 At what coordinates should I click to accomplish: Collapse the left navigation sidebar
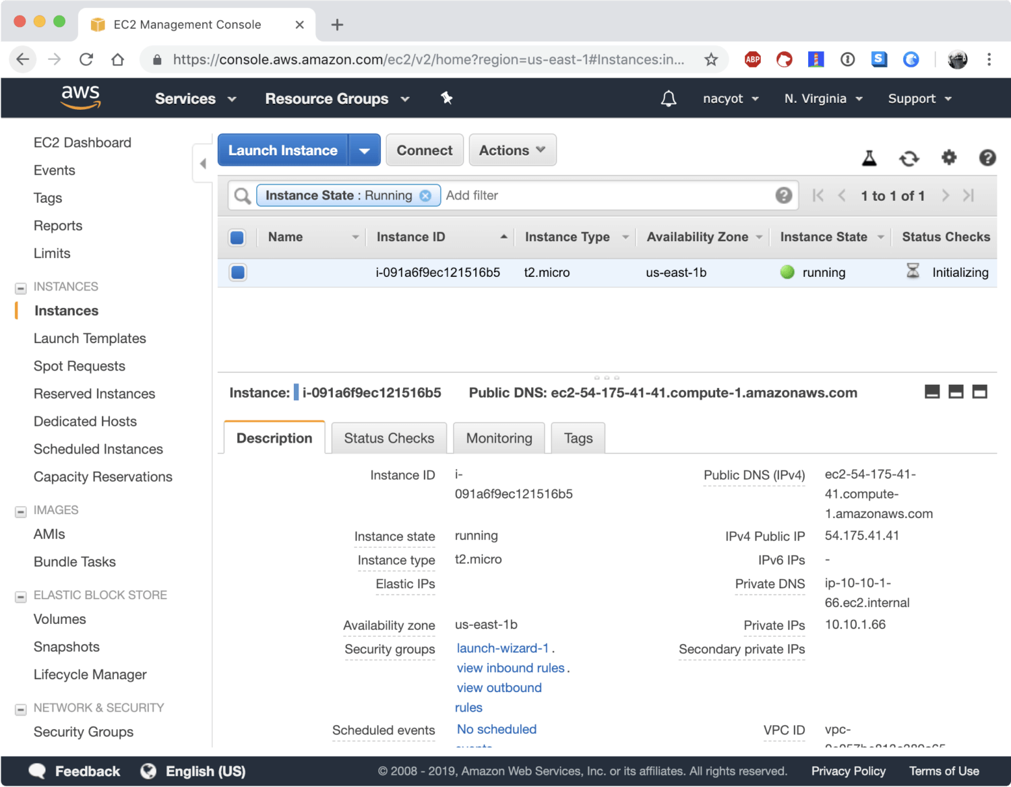click(203, 163)
